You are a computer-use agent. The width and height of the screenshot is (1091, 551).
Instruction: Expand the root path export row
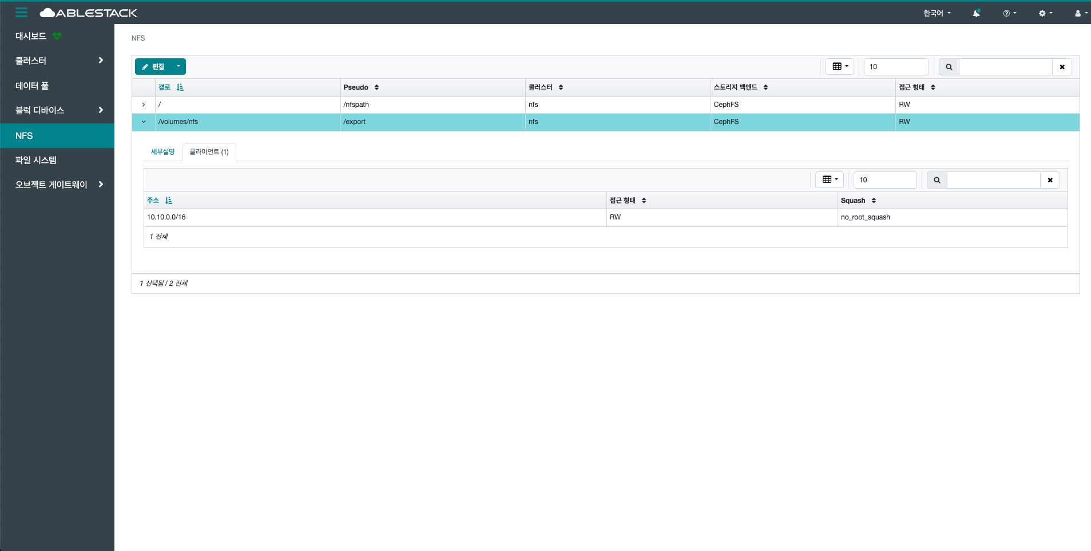[144, 105]
